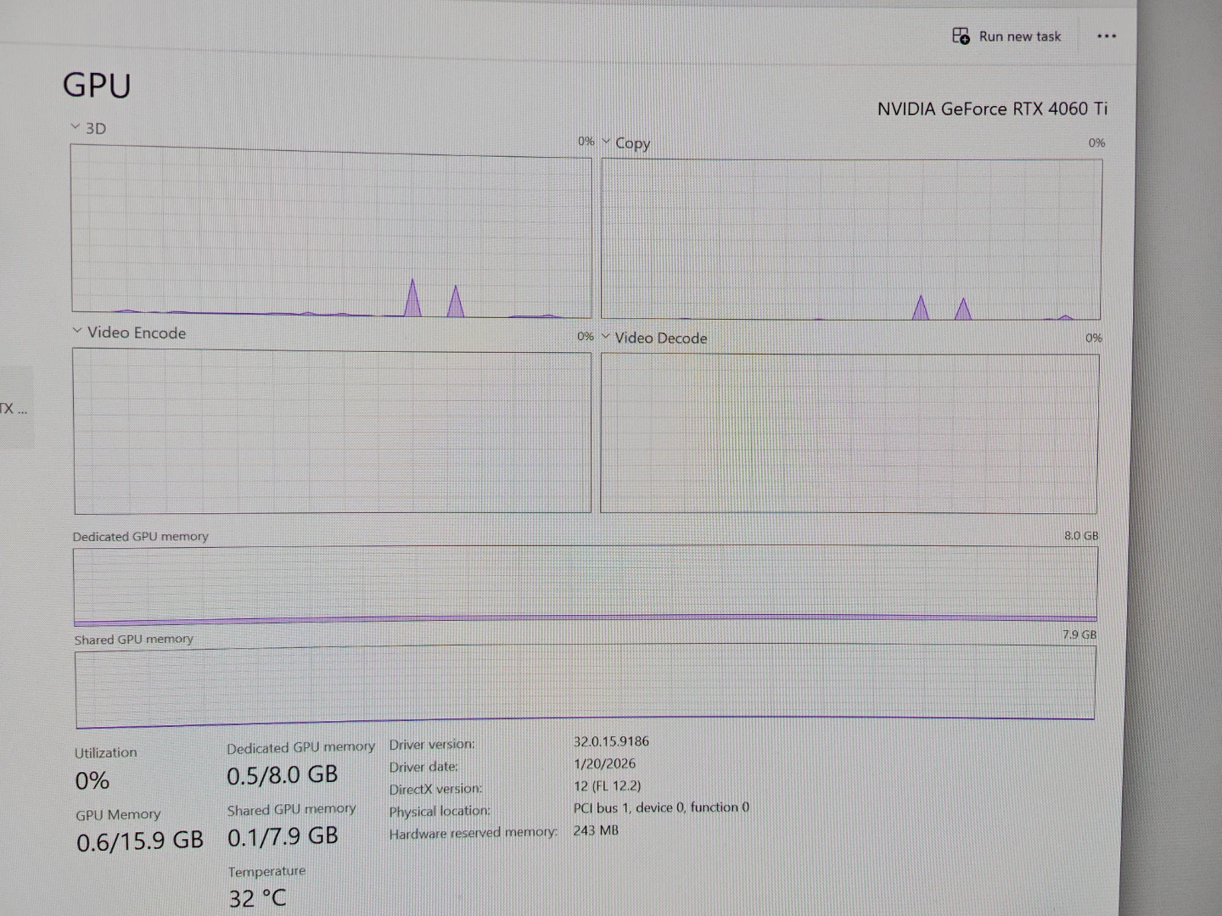Click the DirectX version 12 (FL 12.2)

point(608,785)
